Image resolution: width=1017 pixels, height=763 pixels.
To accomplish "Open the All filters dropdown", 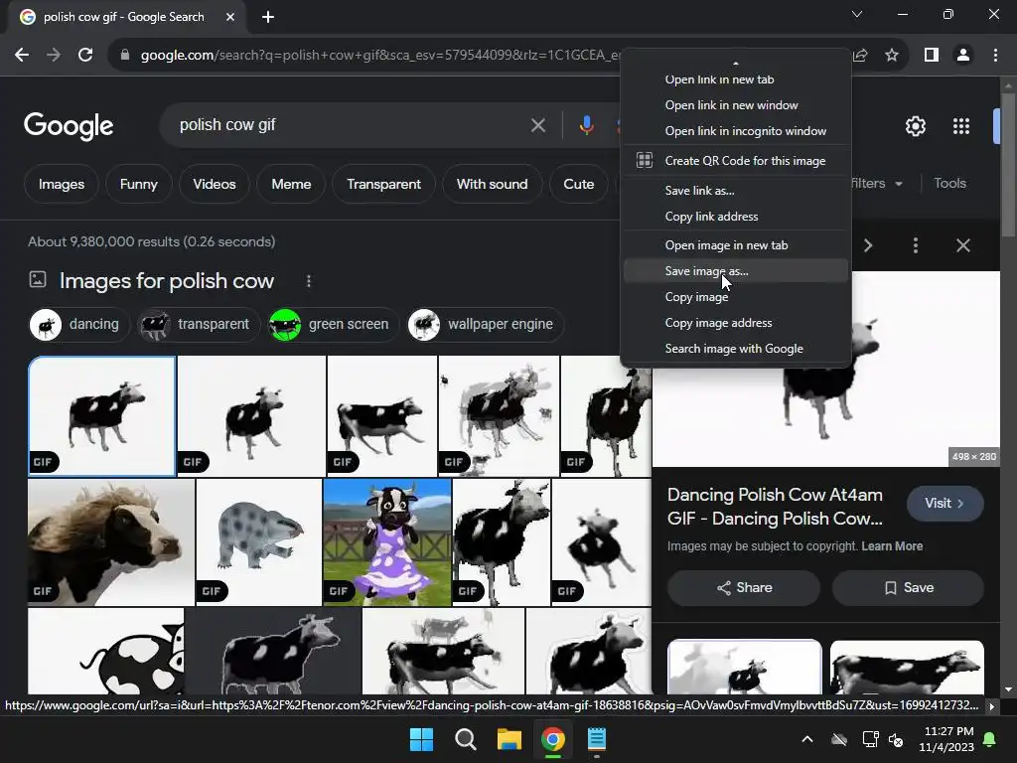I will coord(877,184).
